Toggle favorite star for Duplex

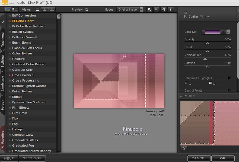click(10, 97)
